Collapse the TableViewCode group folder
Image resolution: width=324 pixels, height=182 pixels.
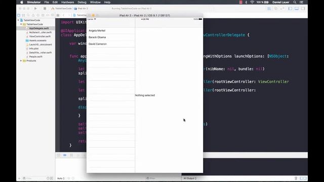coord(21,24)
